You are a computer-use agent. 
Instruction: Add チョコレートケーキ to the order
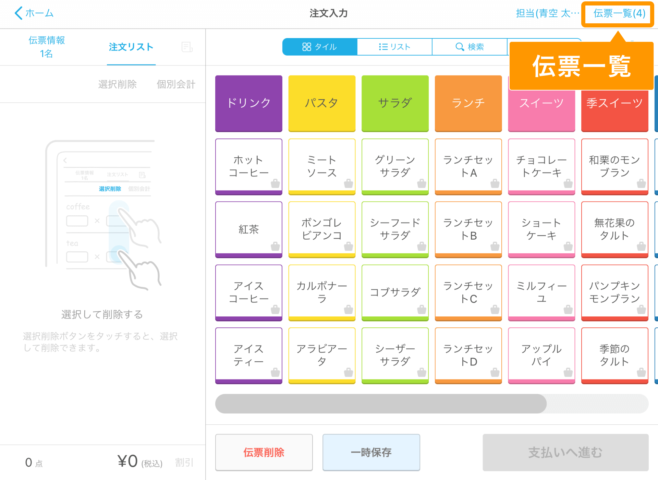pyautogui.click(x=541, y=166)
